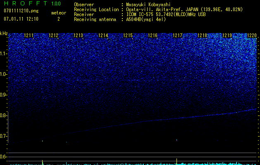Click the 1217 time marker
Image resolution: width=260 pixels, height=165 pixels.
tap(178, 35)
